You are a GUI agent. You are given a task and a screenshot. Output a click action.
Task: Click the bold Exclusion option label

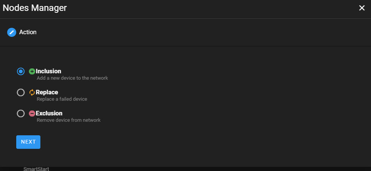49,113
